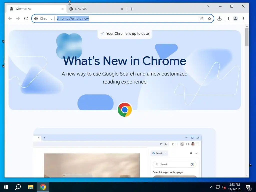This screenshot has height=192, width=256.
Task: Open the profile avatar button
Action: click(235, 18)
